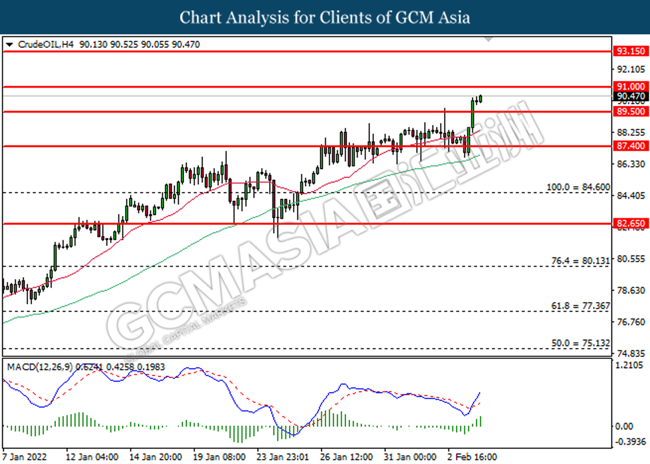Click the OHLC values 90.130 90.525 90.055 90.470
The image size is (650, 464).
point(140,45)
